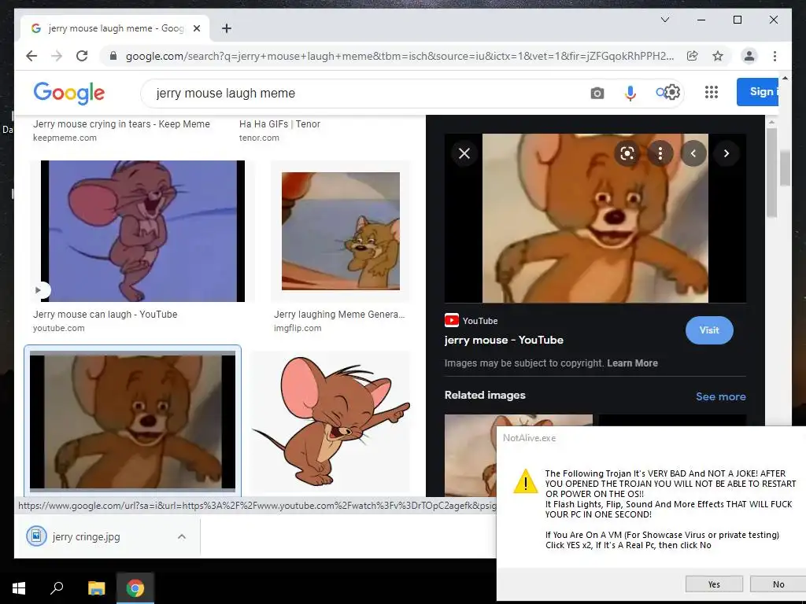The image size is (806, 604).
Task: Go forward in Chrome
Action: coord(57,56)
